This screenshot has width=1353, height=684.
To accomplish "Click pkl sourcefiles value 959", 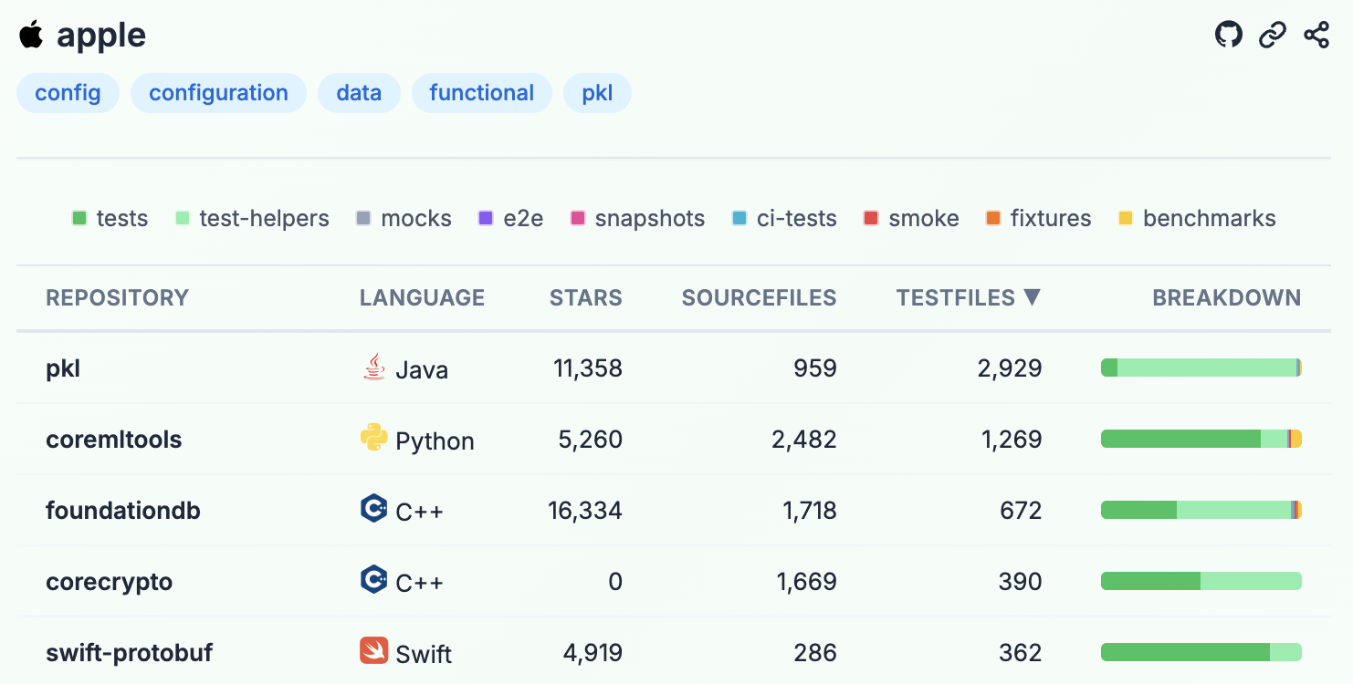I will pos(815,368).
